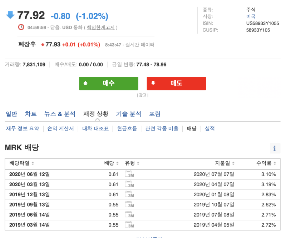
Task: Select the 배당 sub-tab
Action: (192, 128)
